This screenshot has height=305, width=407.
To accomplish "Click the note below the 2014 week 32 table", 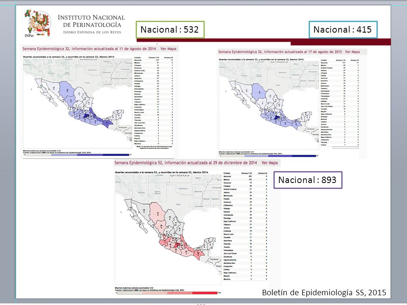I will click(154, 147).
